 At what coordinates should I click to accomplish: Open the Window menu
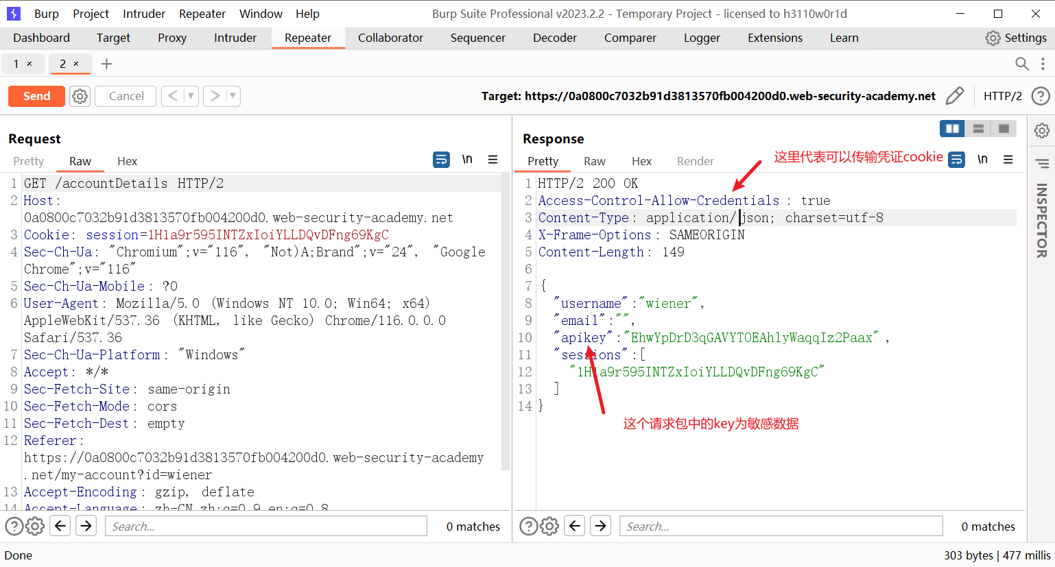261,14
